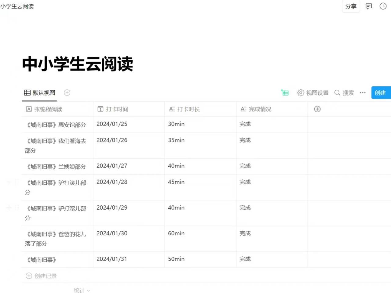The height and width of the screenshot is (293, 391).
Task: Open the《城南旧事》惠安馆部分 record
Action: click(x=57, y=125)
